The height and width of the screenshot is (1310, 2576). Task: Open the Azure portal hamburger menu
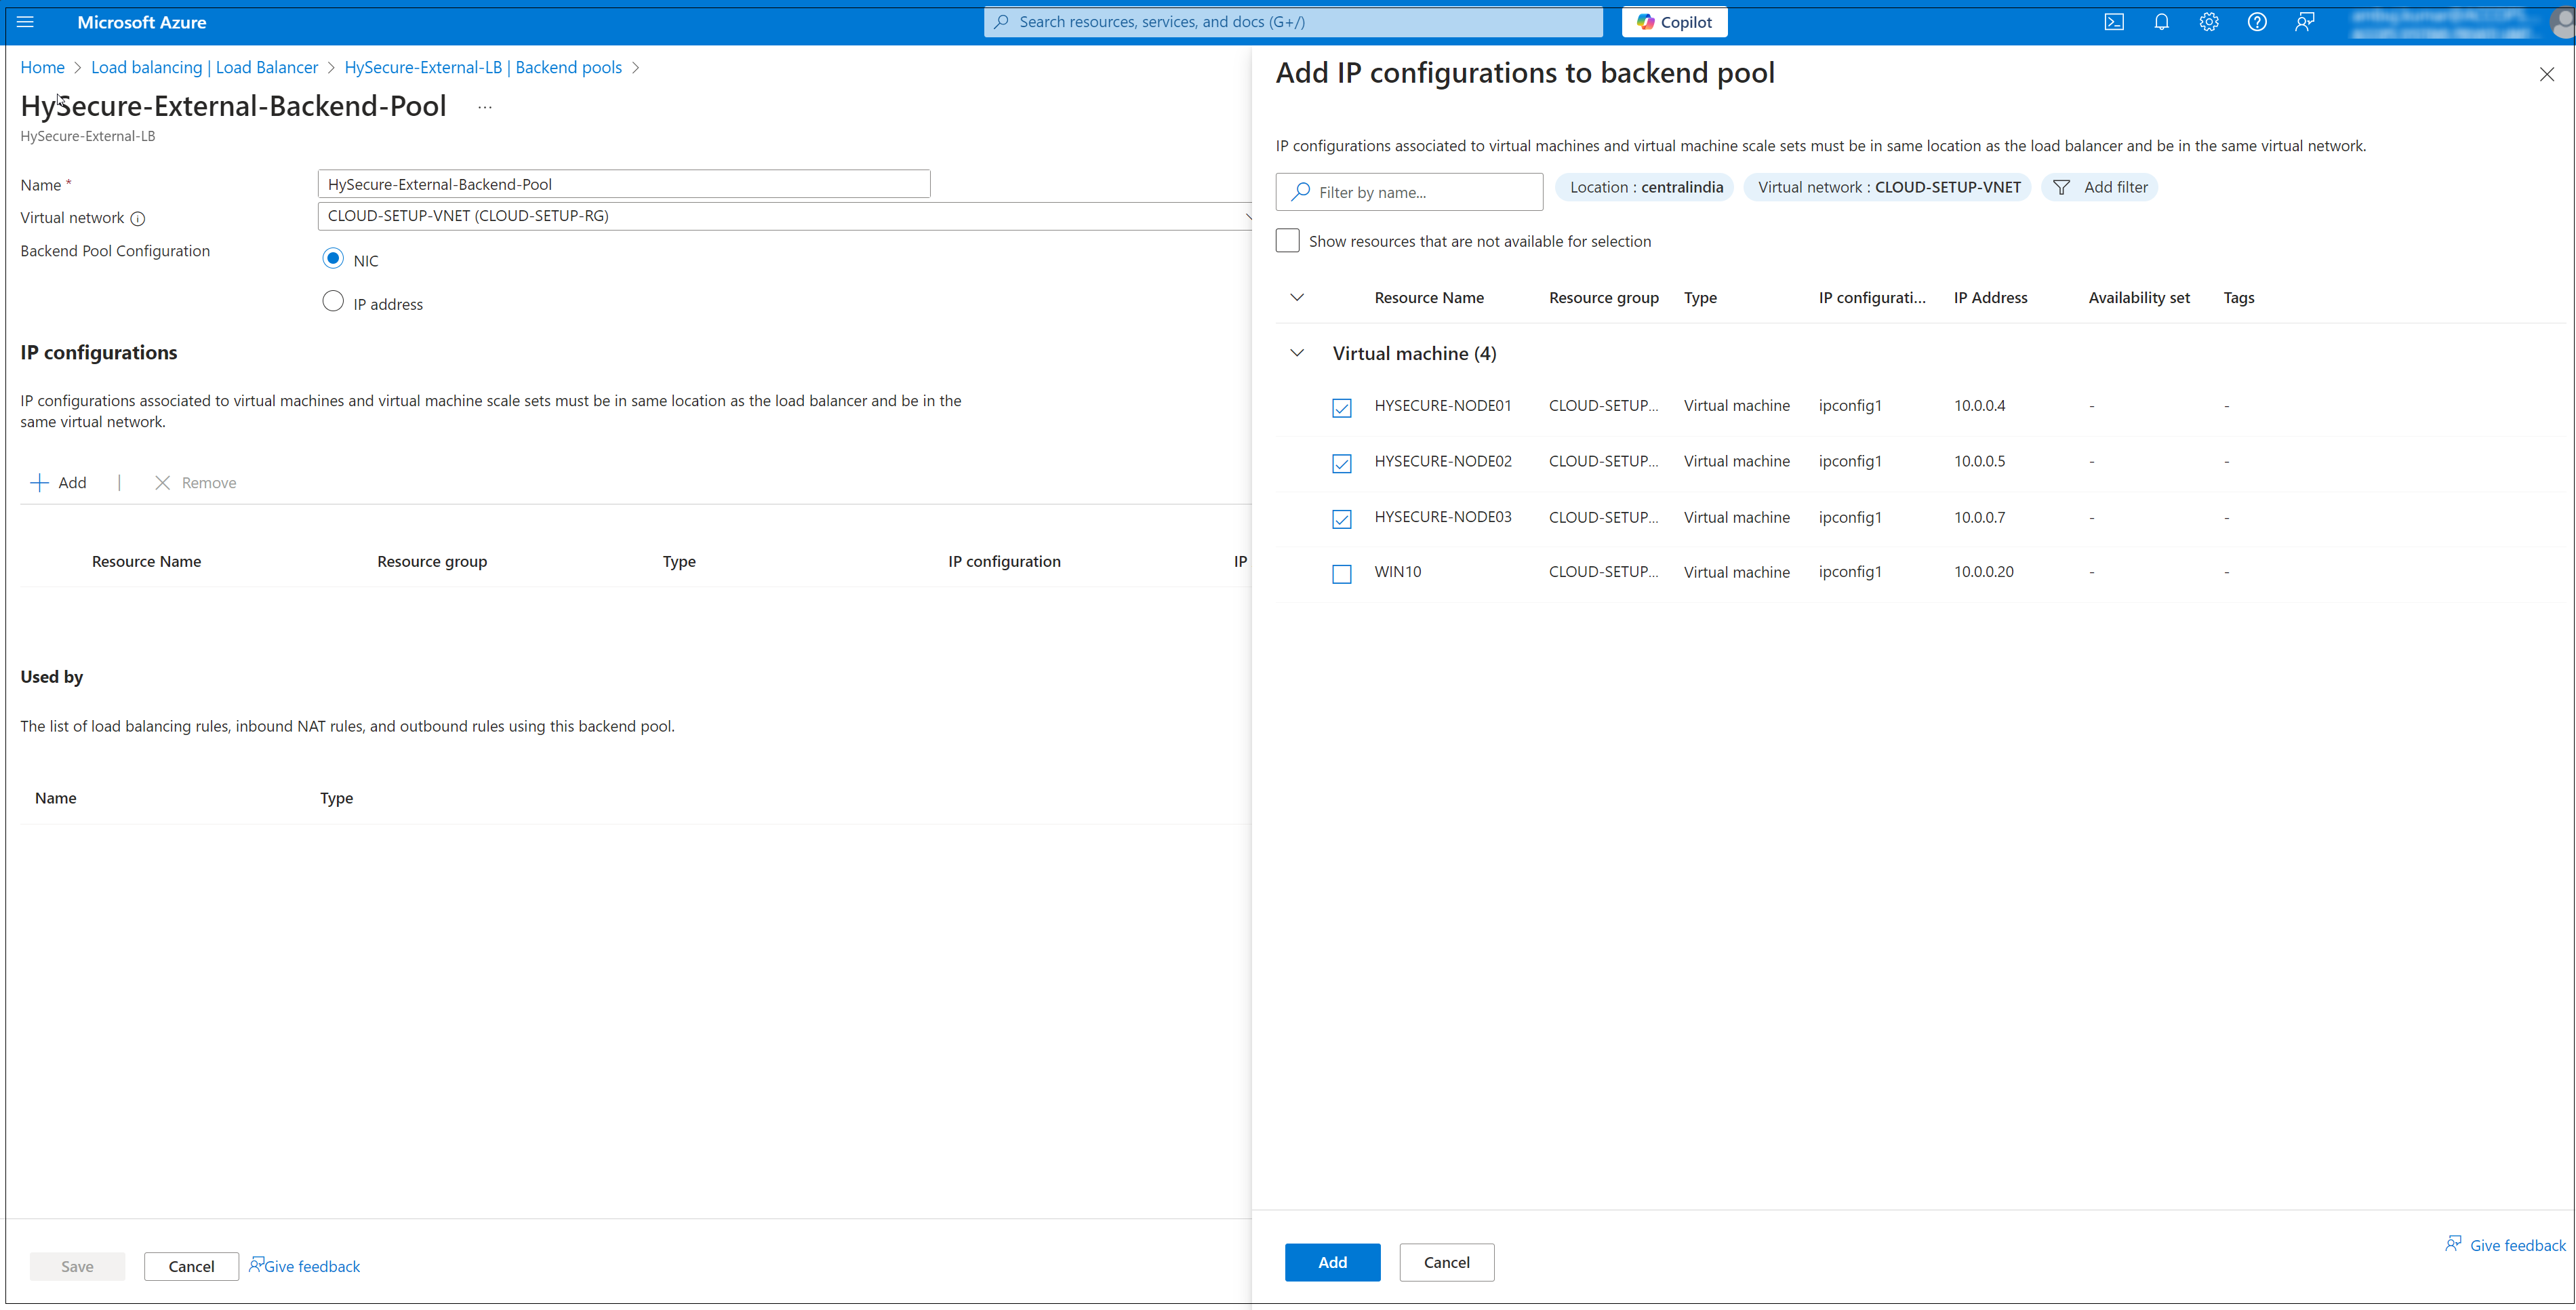pyautogui.click(x=25, y=22)
